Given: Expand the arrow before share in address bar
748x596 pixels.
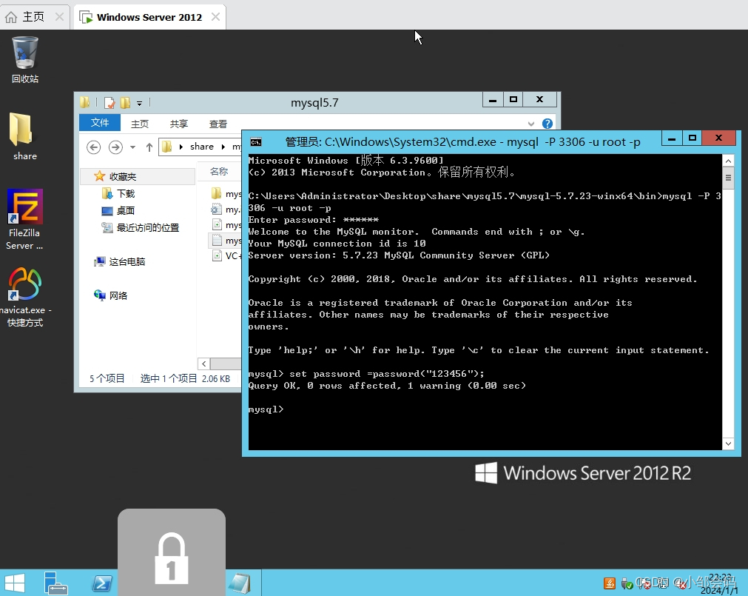Looking at the screenshot, I should click(181, 147).
